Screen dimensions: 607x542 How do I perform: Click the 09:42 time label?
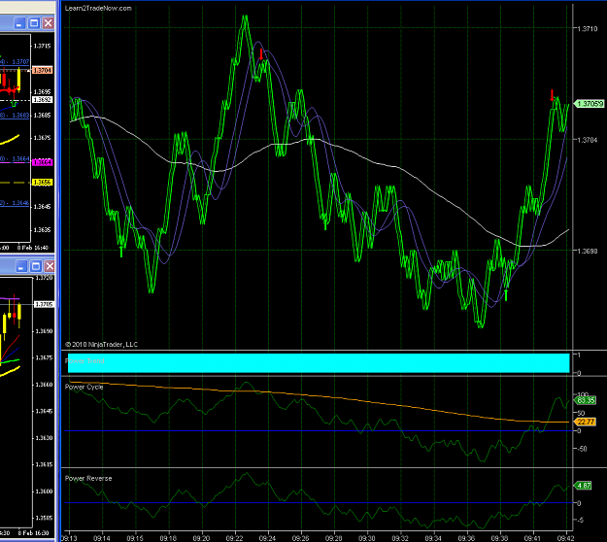[565, 538]
